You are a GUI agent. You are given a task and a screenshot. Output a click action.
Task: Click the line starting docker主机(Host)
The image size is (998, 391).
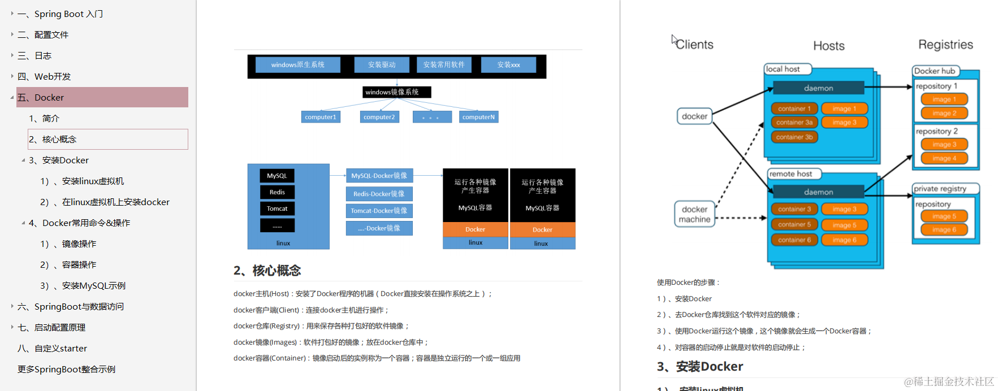tap(362, 294)
